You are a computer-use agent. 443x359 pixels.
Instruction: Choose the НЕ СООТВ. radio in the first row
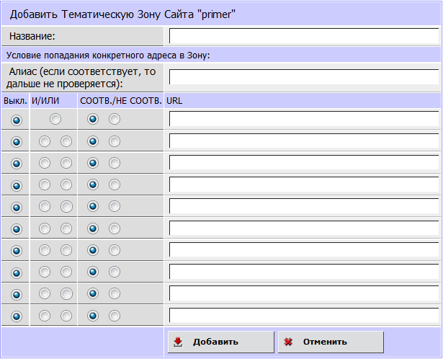pyautogui.click(x=115, y=120)
